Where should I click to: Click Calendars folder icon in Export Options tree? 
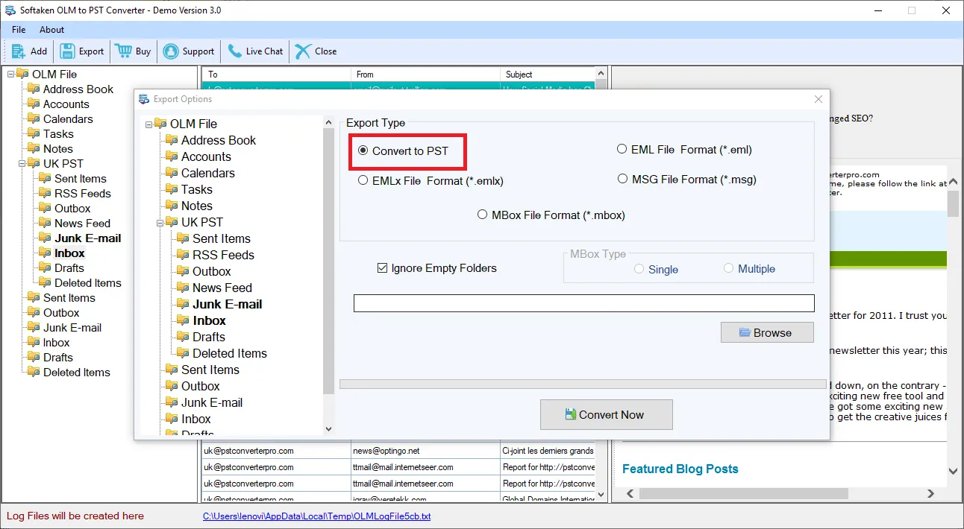click(172, 173)
